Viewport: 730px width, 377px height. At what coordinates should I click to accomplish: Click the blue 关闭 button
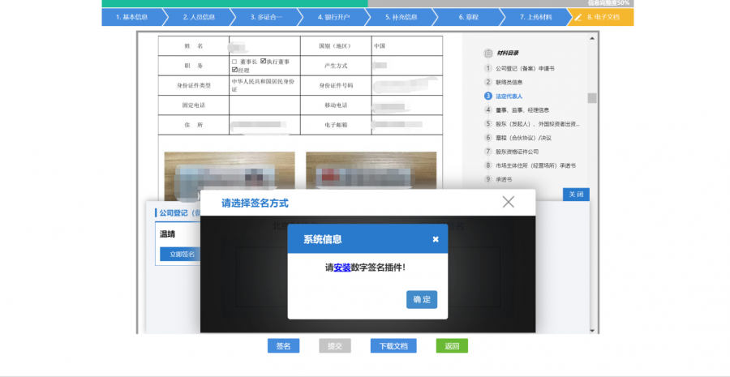[x=576, y=194]
